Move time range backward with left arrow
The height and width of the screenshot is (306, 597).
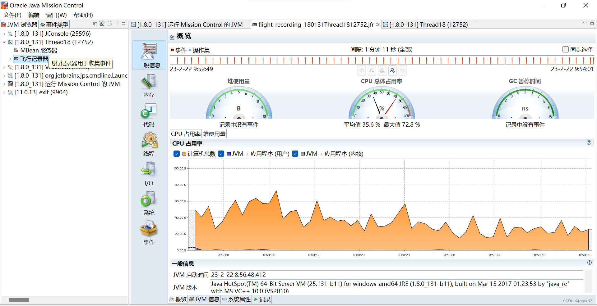coord(362,70)
